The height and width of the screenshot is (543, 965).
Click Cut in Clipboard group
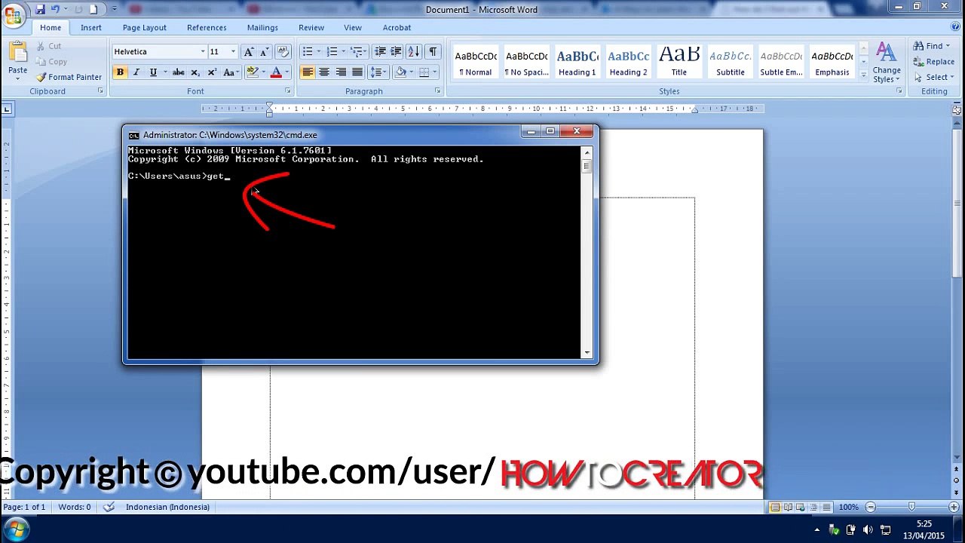[x=48, y=46]
